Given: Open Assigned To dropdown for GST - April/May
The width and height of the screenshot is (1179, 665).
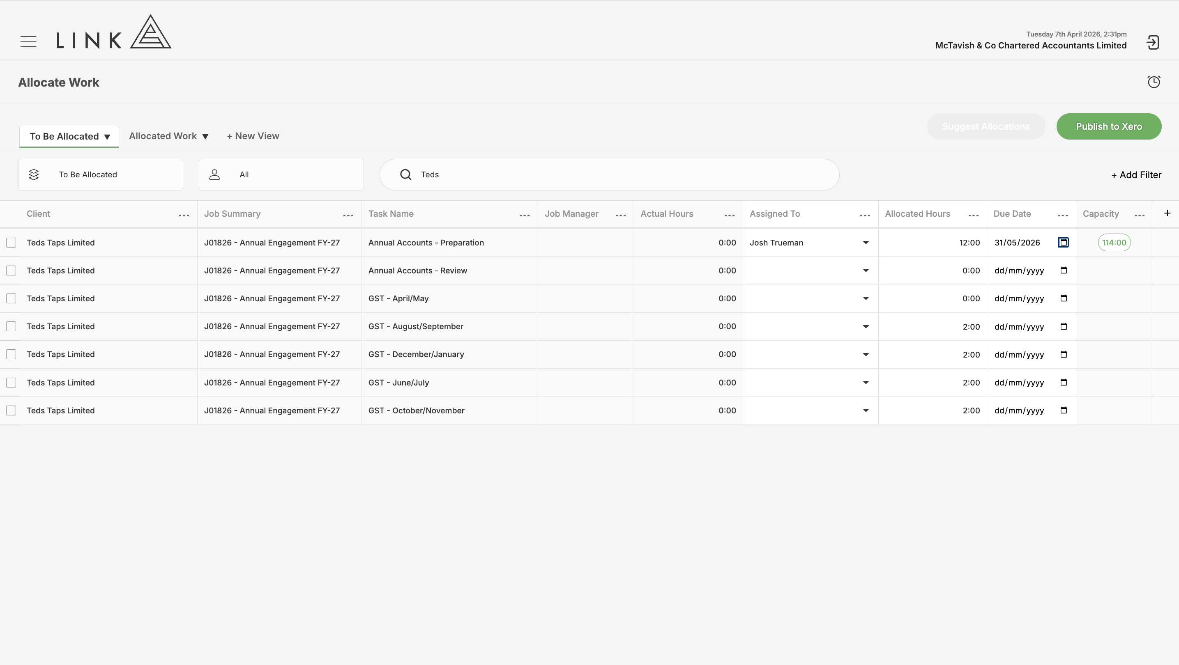Looking at the screenshot, I should pyautogui.click(x=810, y=298).
